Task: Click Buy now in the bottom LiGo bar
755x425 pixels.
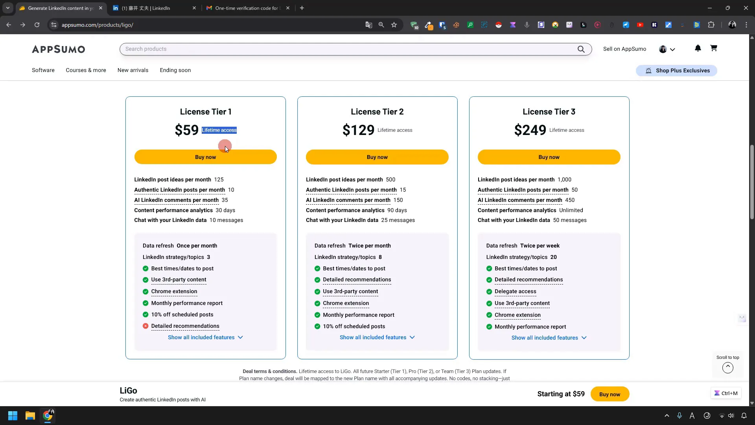Action: 610,394
